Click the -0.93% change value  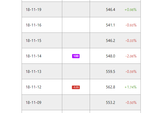[131, 25]
